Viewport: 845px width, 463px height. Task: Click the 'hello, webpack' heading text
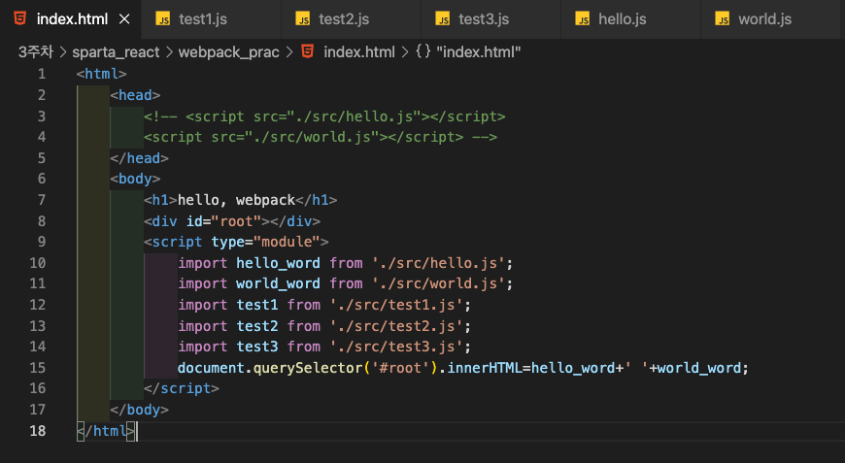pyautogui.click(x=237, y=200)
